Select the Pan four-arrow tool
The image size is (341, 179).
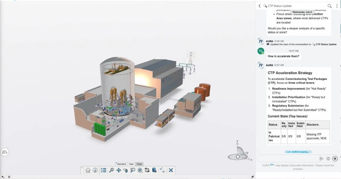[119, 170]
